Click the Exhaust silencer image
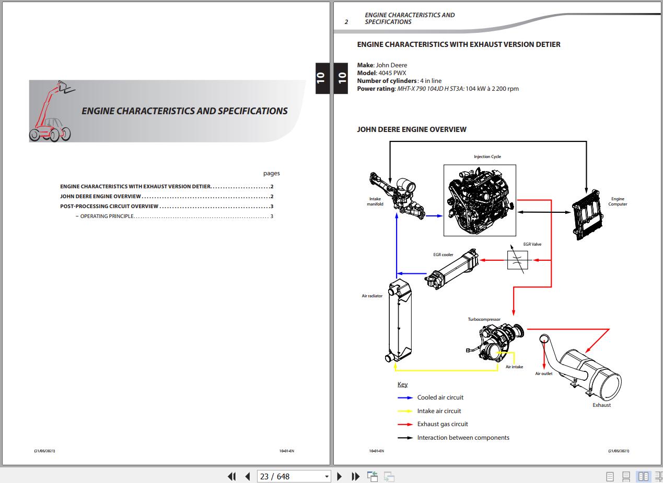This screenshot has height=483, width=663. pos(580,367)
